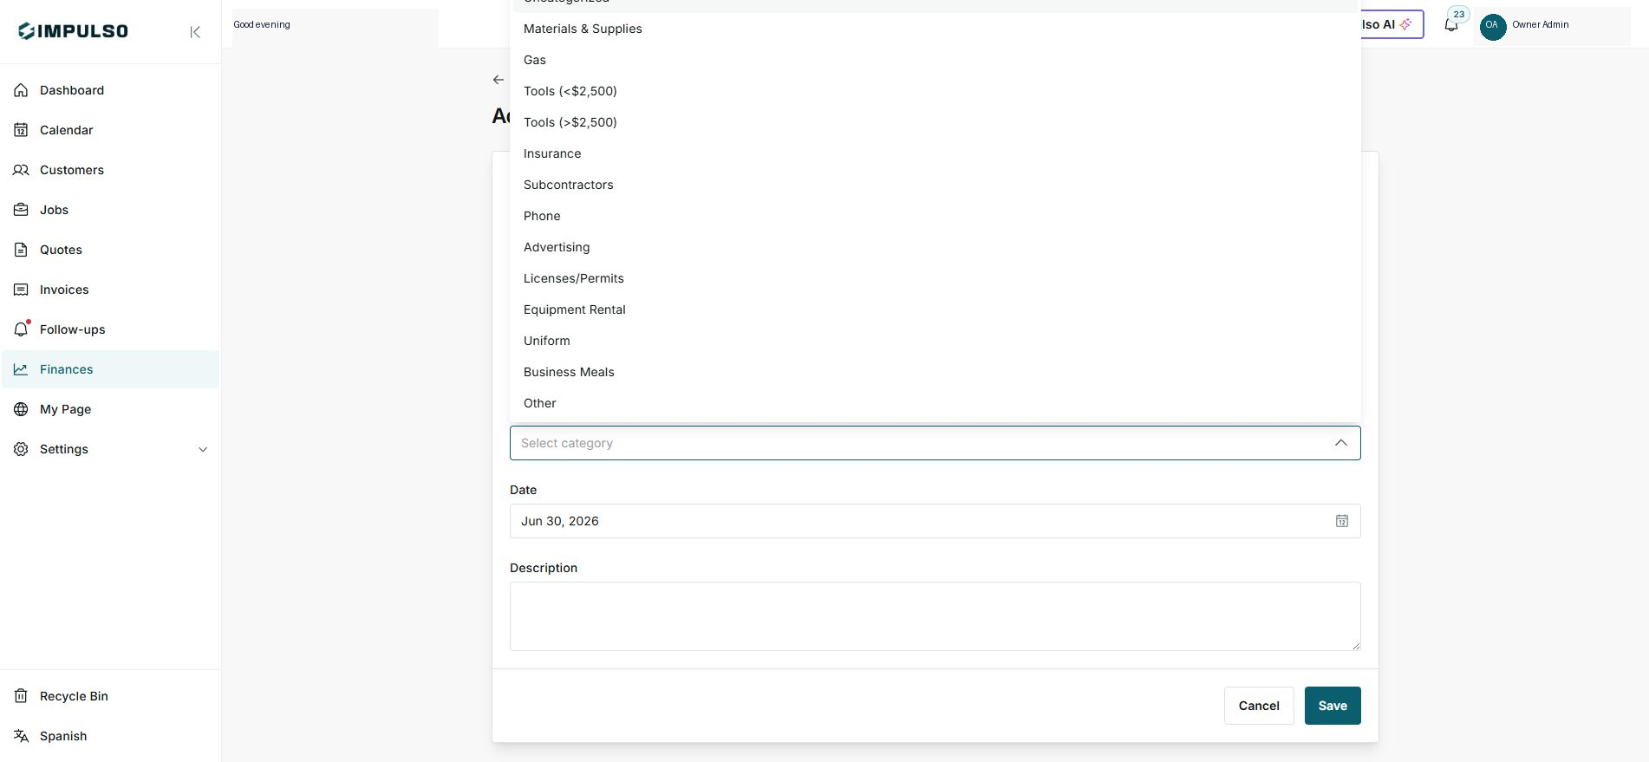Viewport: 1649px width, 762px height.
Task: Choose Equipment Rental option
Action: click(935, 309)
